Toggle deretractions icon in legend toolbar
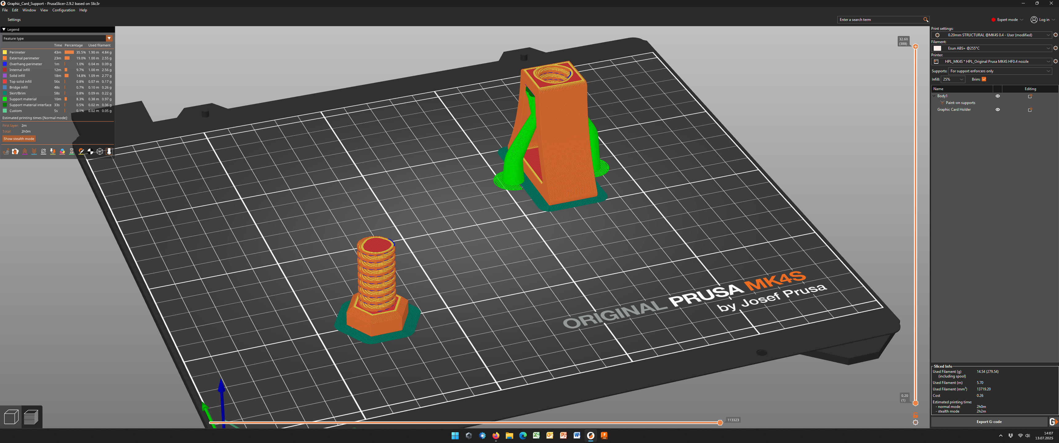 (x=34, y=152)
